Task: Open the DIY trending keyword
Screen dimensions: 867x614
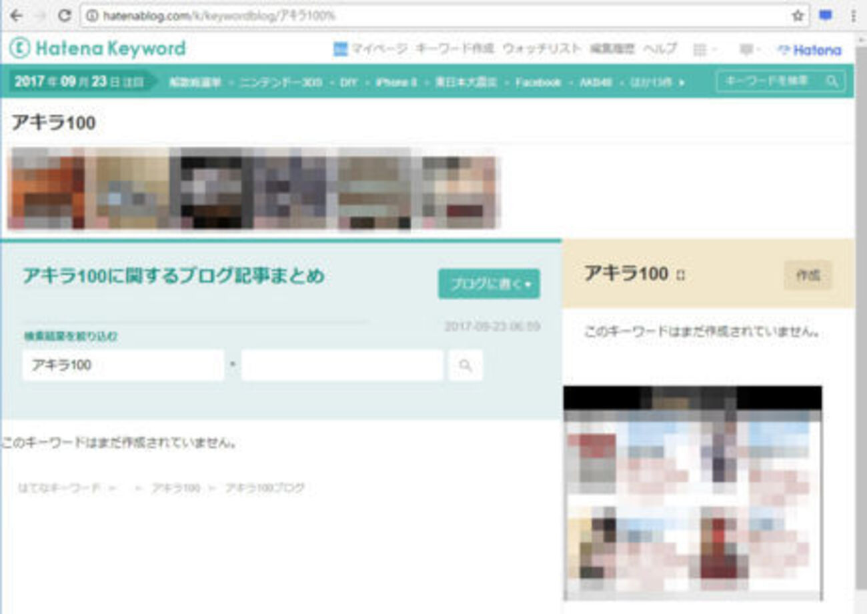Action: 349,82
